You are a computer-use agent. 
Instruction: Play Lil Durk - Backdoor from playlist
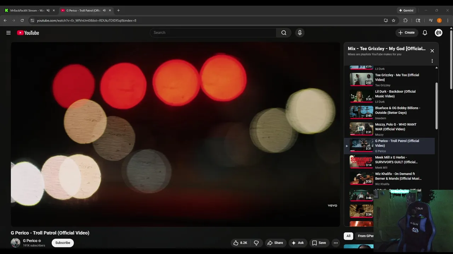click(x=389, y=96)
